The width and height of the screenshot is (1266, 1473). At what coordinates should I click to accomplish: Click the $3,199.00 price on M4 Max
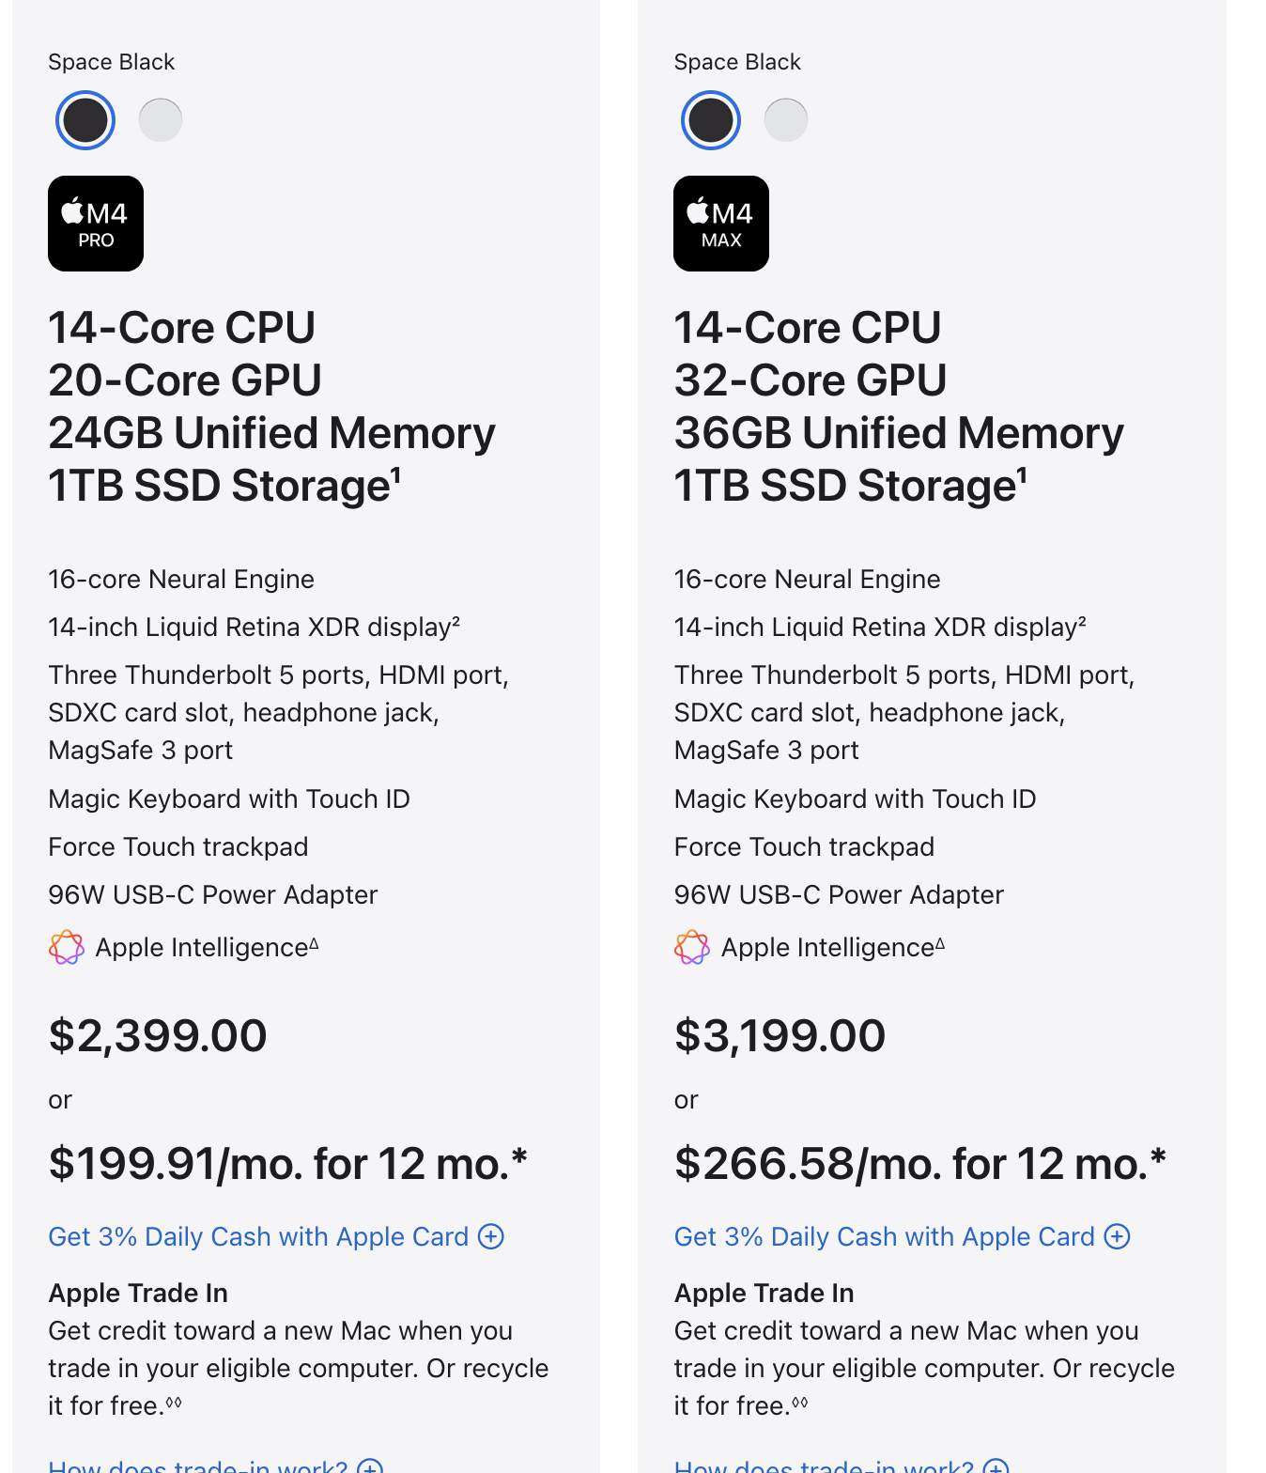[780, 1036]
